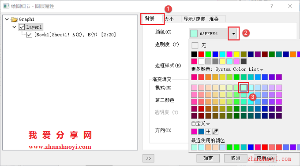This screenshot has width=300, height=166.
Task: Click the eyedropper color picker icon
Action: click(x=215, y=131)
